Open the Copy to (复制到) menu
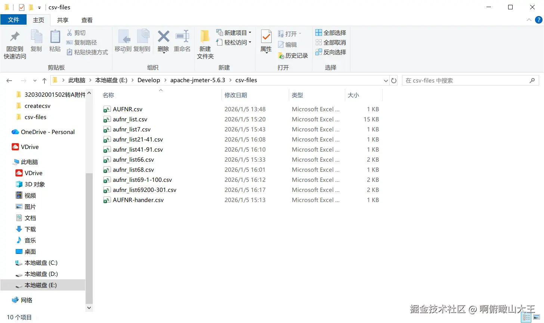 142,41
